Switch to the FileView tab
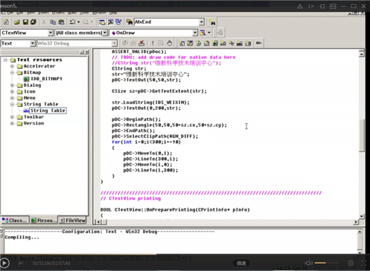Screen dimensions: 370x271 pos(72,221)
